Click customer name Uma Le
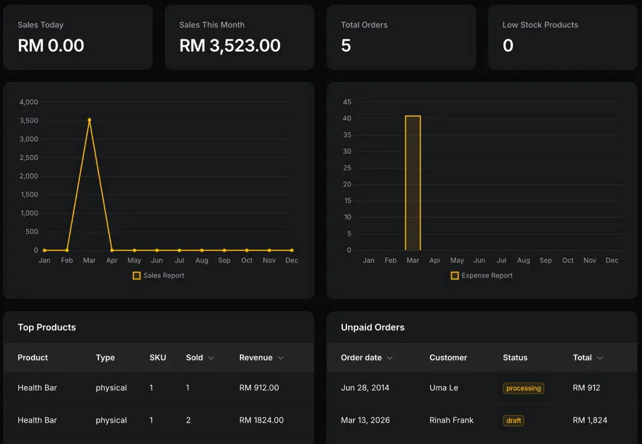 point(444,388)
